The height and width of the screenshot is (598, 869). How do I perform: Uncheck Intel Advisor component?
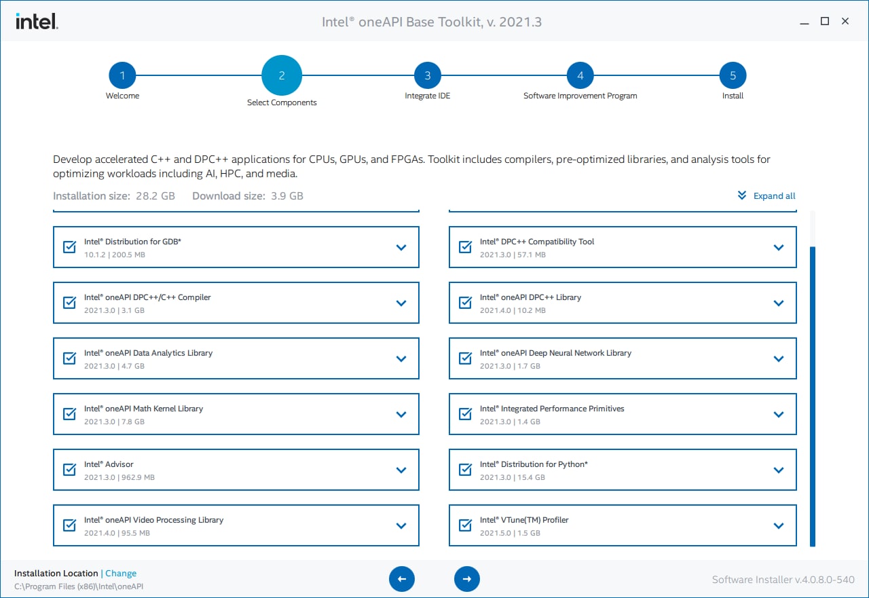click(x=69, y=470)
